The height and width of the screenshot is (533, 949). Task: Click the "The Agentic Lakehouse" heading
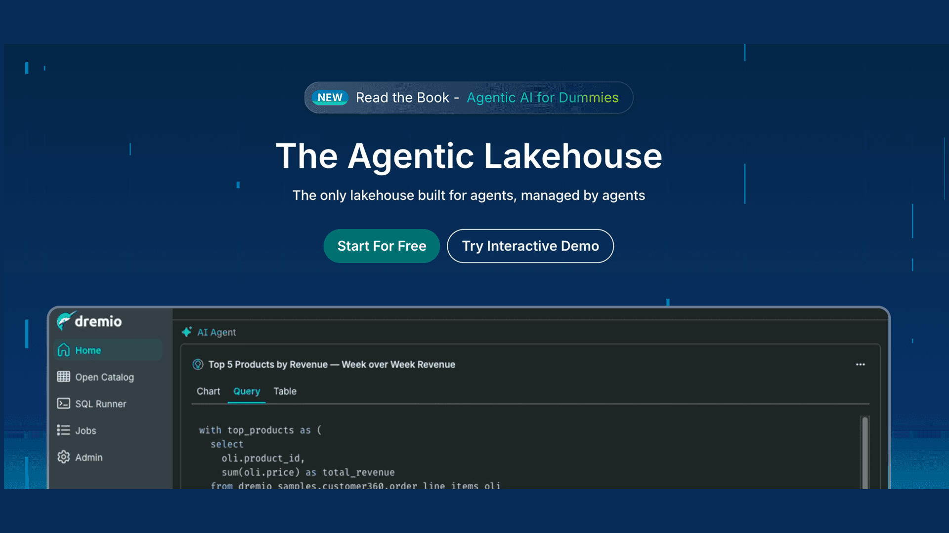coord(469,156)
